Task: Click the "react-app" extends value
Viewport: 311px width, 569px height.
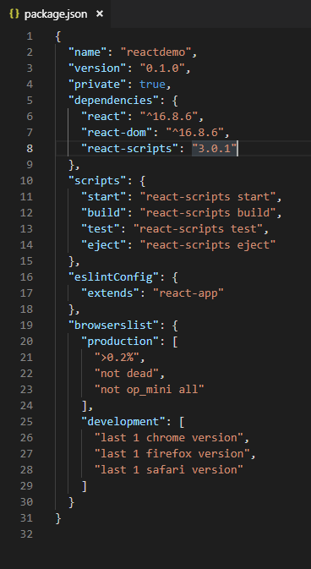Action: coord(192,293)
